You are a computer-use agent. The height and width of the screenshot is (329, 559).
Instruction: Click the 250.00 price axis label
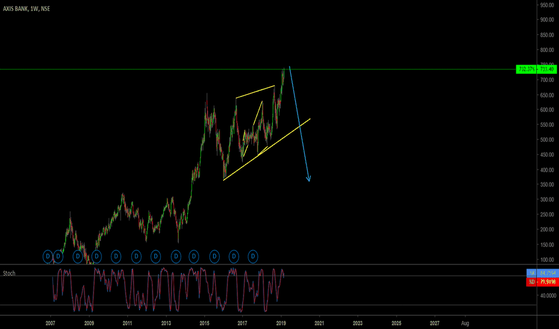(547, 215)
